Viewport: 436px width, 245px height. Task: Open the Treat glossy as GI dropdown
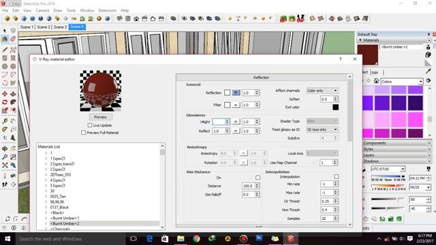click(322, 129)
